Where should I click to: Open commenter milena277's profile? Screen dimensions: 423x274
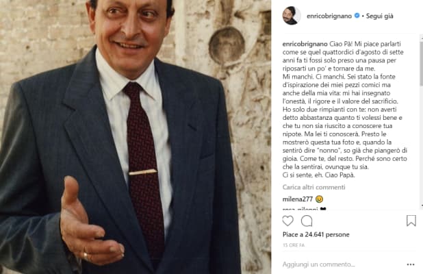pos(296,199)
